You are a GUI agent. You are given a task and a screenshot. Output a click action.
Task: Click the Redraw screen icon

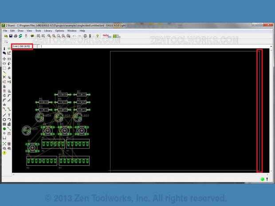(x=63, y=36)
